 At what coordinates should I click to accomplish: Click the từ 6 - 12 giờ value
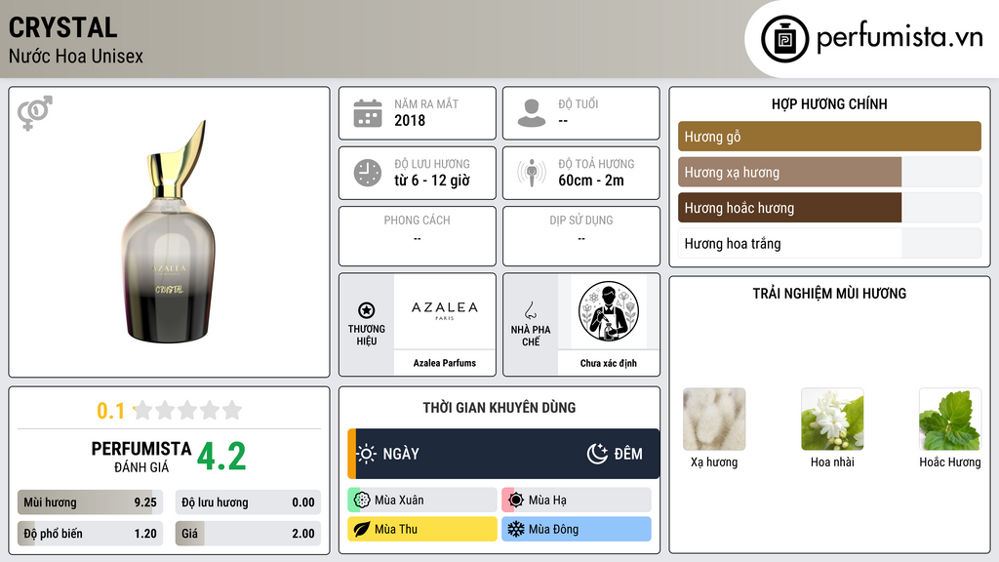click(x=432, y=181)
